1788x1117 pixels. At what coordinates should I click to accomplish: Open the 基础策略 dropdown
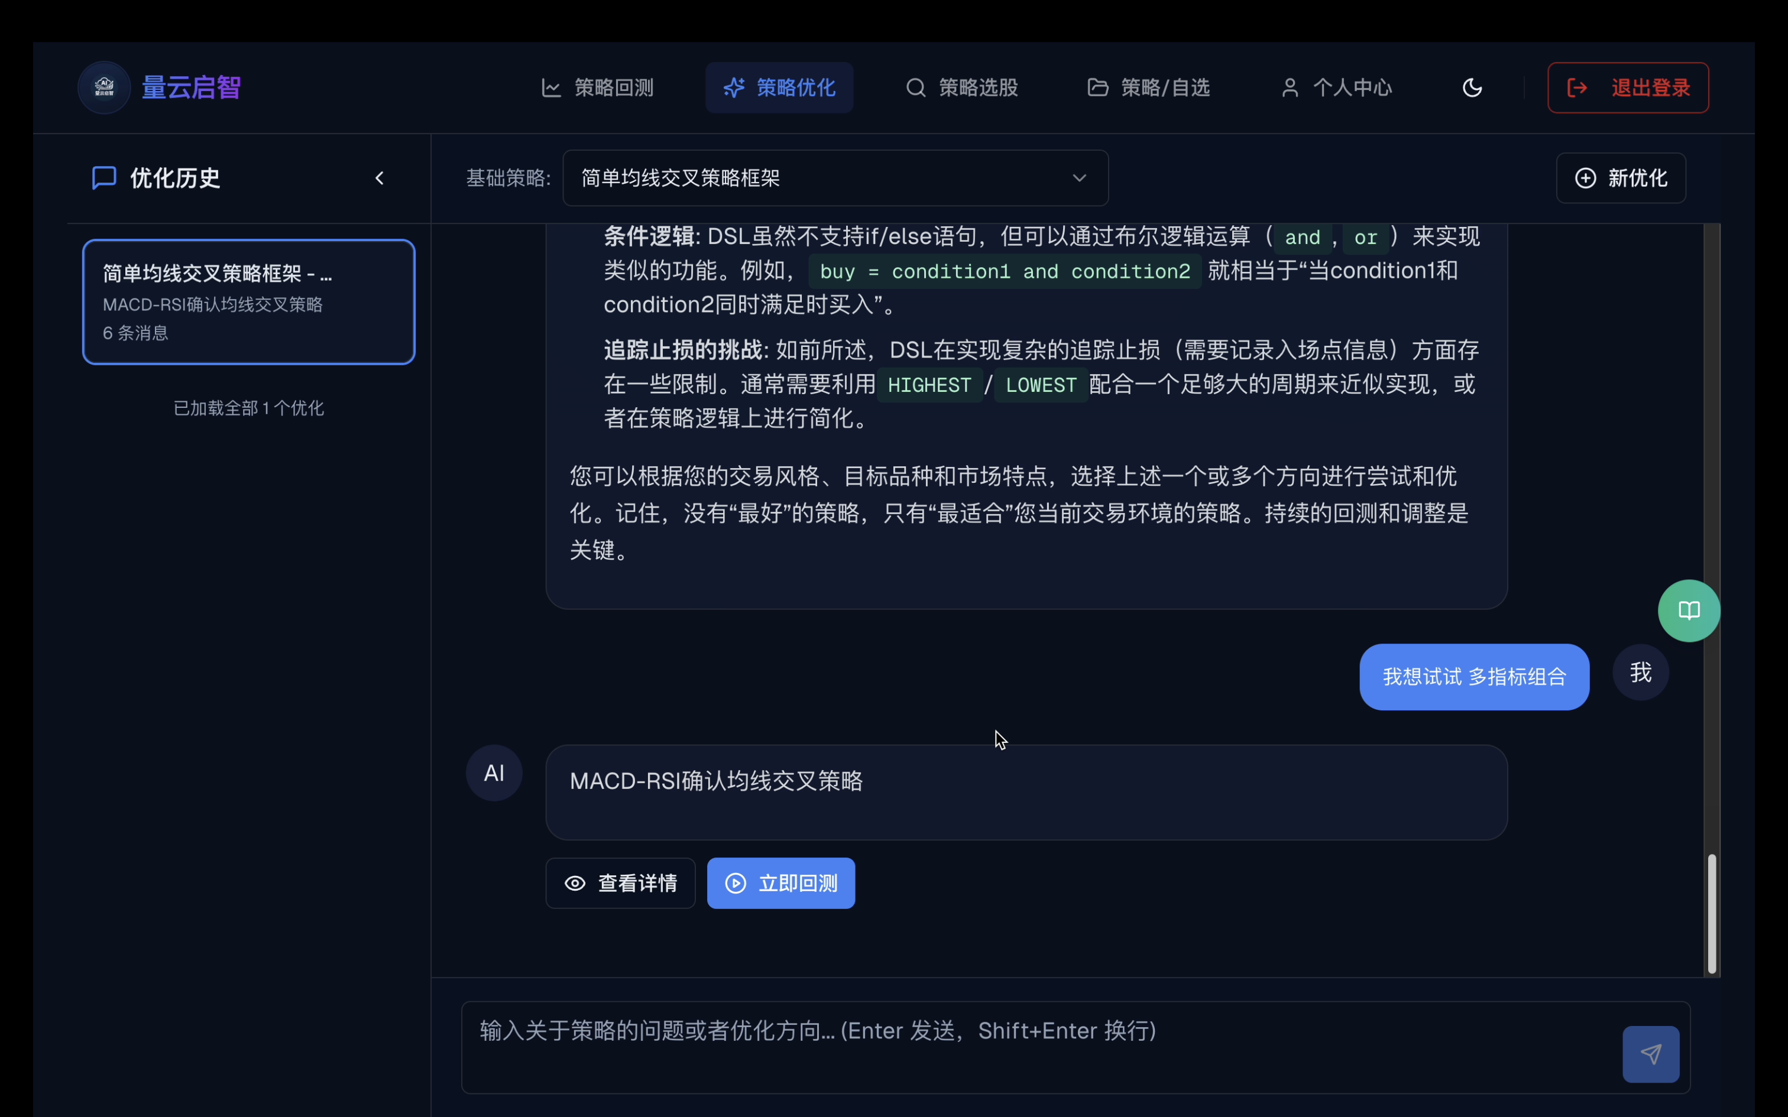click(x=835, y=178)
